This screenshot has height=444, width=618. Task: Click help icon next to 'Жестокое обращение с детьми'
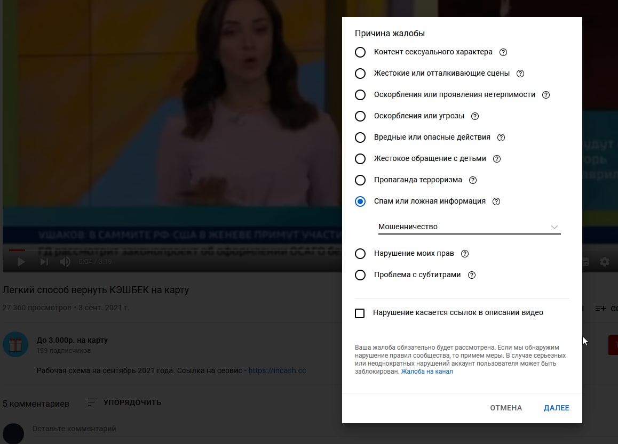pos(497,159)
